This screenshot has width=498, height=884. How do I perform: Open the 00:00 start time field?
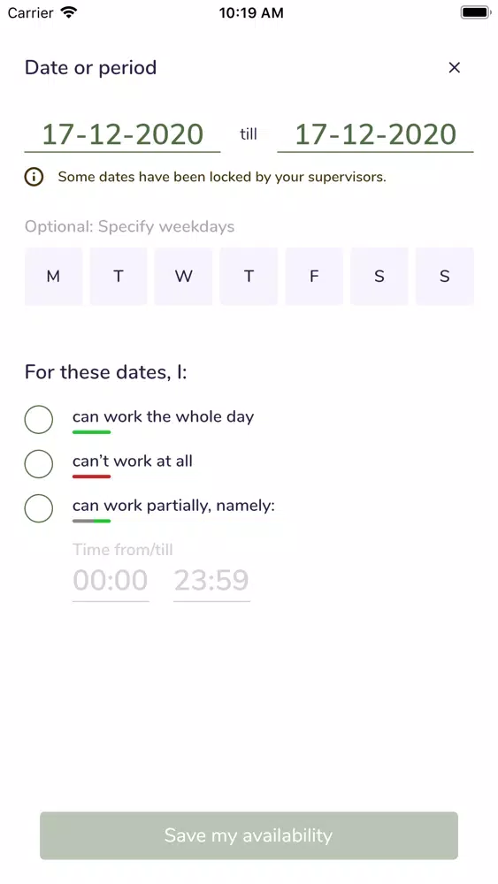point(111,582)
